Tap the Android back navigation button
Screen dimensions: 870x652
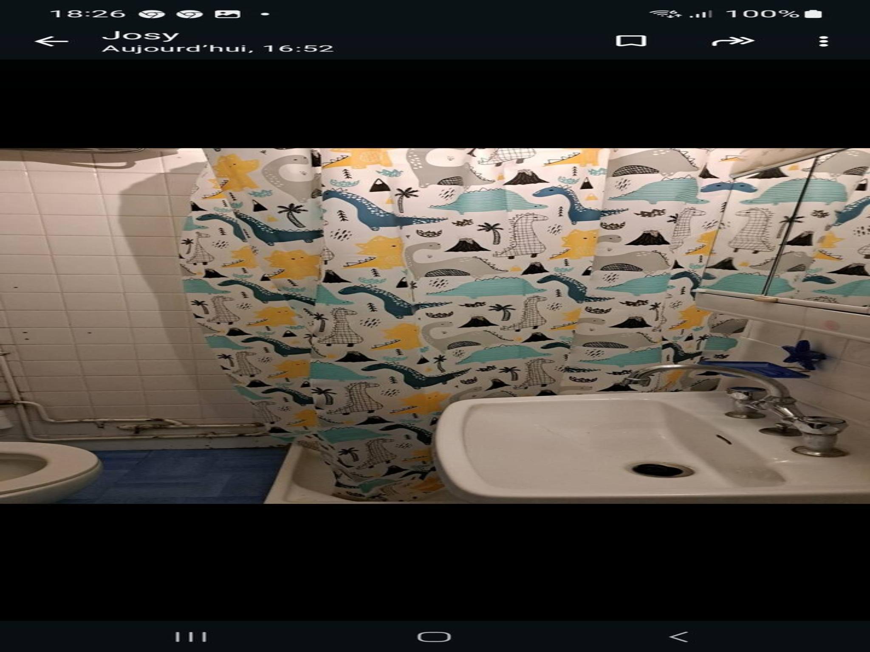coord(678,636)
